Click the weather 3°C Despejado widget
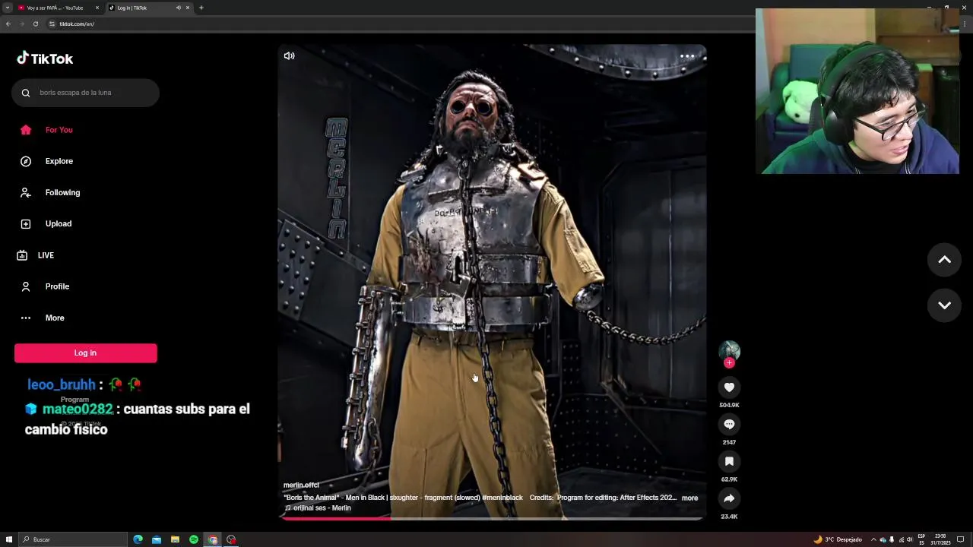973x547 pixels. (x=838, y=539)
